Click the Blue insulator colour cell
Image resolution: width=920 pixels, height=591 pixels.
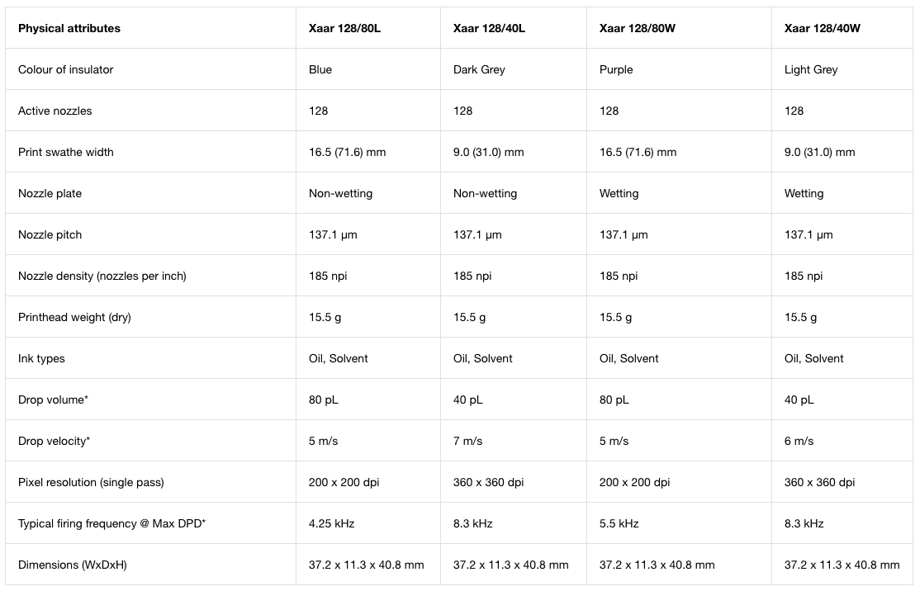[x=320, y=69]
